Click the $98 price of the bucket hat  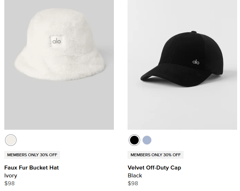9,183
